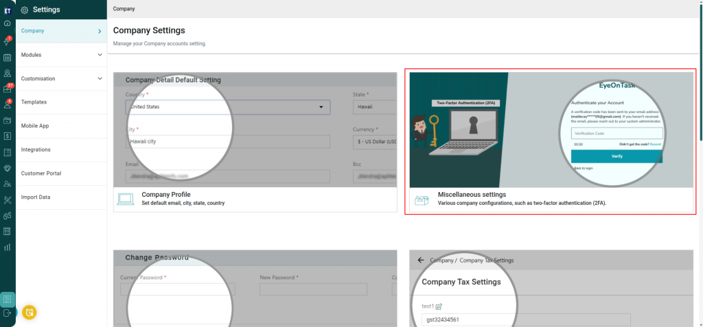Open the funnel icon with badge 1
703x327 pixels.
click(x=7, y=42)
